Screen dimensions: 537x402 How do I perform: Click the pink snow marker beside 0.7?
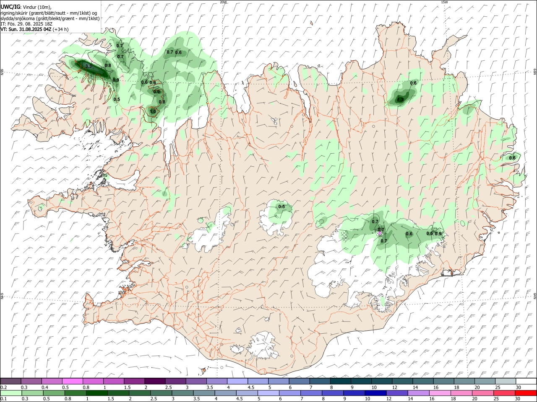point(380,234)
